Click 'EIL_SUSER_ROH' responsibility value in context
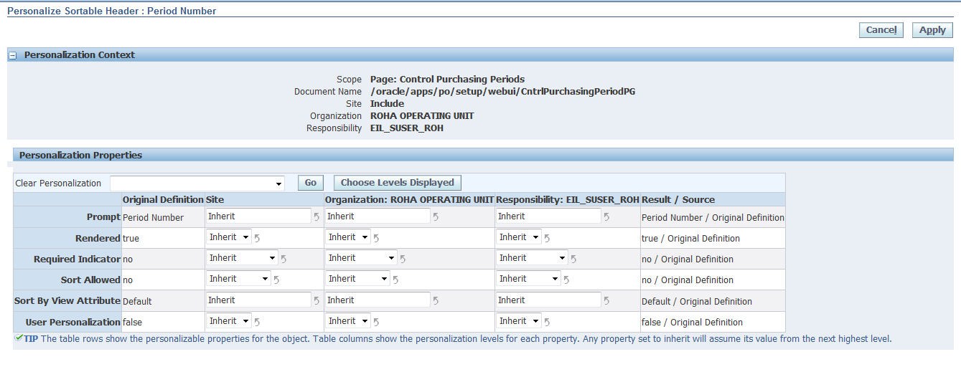The height and width of the screenshot is (367, 961). [x=407, y=128]
